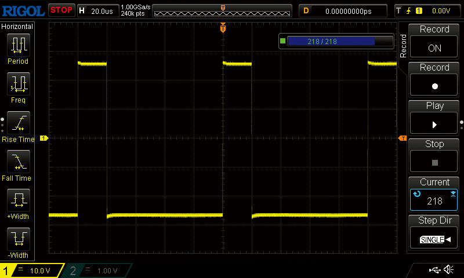Viewport: 464px width, 278px height.
Task: Click the 218 / 218 frame progress bar
Action: (331, 41)
